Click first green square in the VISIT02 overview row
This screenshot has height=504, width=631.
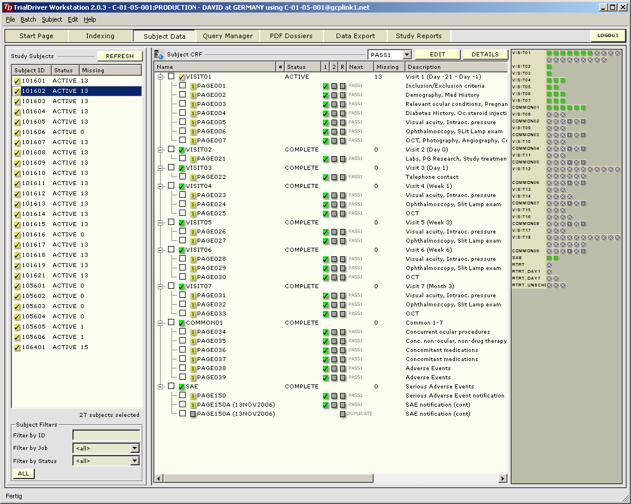pos(549,67)
